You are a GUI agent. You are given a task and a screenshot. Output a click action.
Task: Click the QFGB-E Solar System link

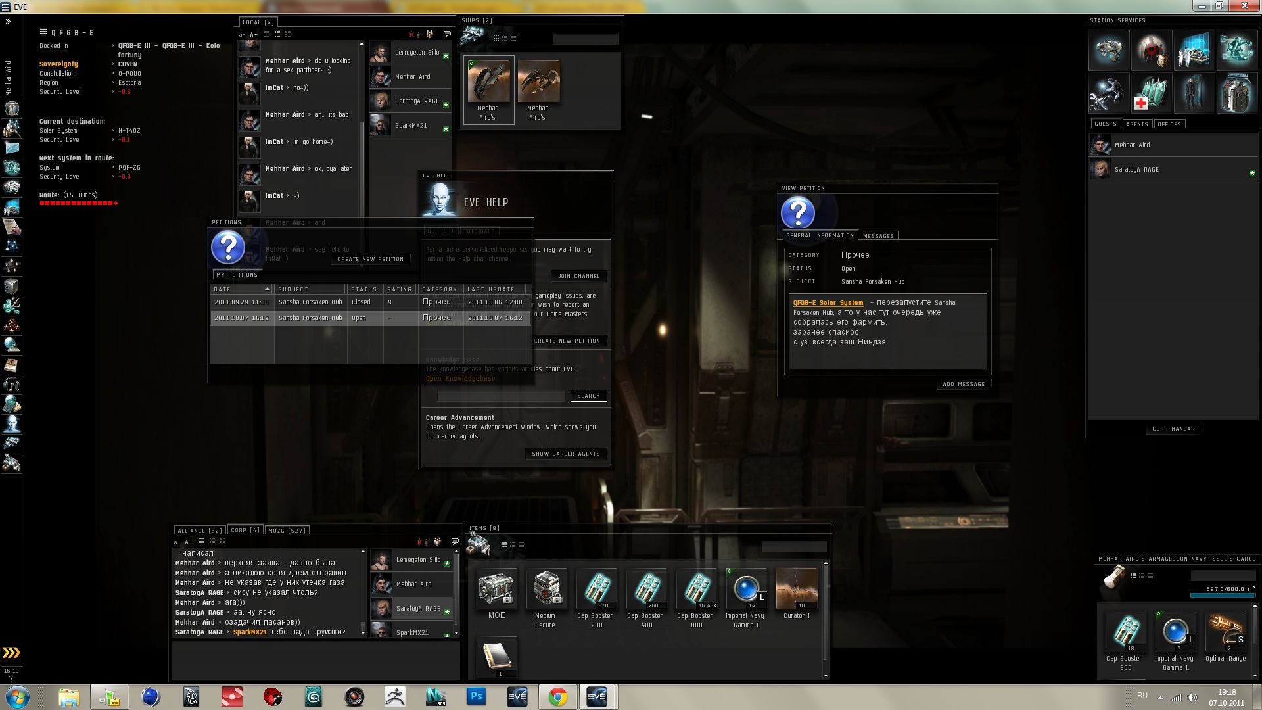click(x=828, y=303)
